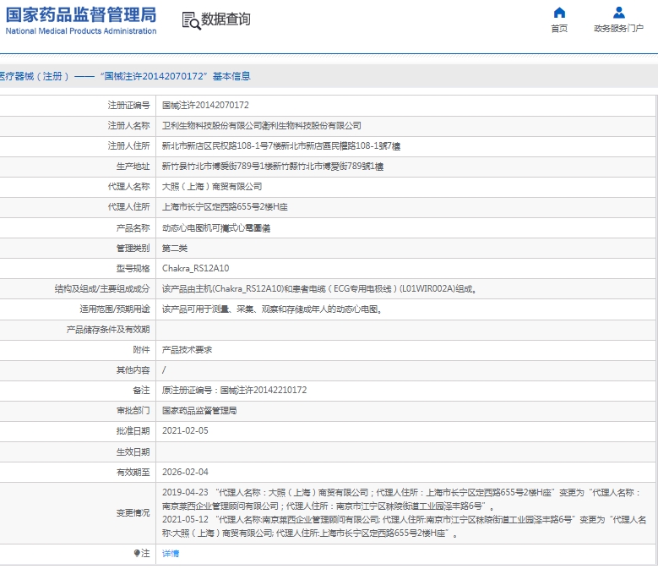This screenshot has width=658, height=569.
Task: Click the 其他内容 label
Action: pos(133,370)
